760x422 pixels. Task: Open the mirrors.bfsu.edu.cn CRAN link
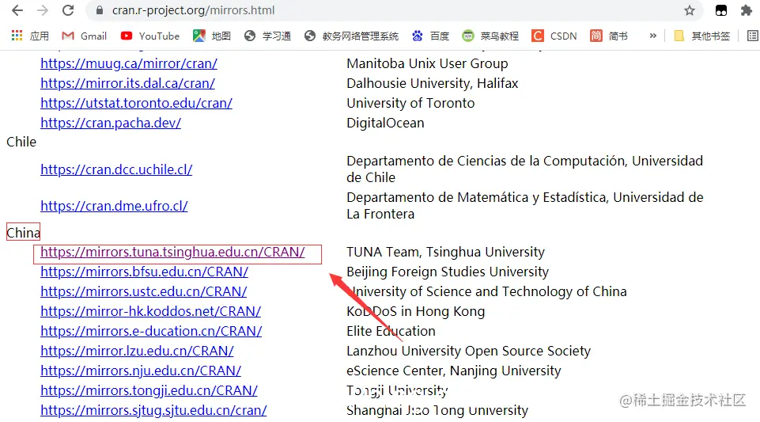[144, 272]
